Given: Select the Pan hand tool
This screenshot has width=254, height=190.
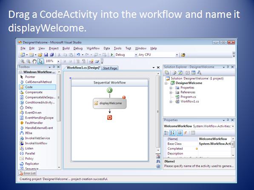Looking at the screenshot, I should point(34,61).
